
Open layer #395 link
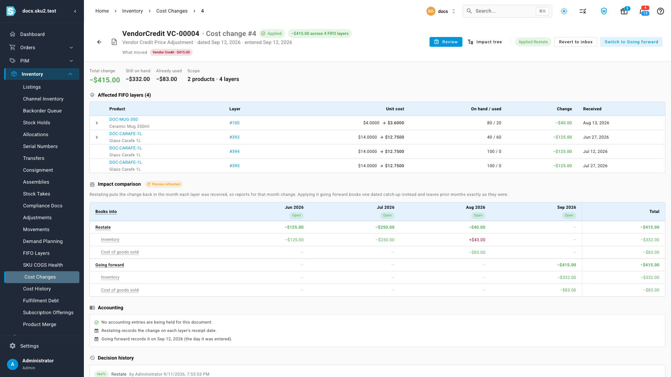235,166
